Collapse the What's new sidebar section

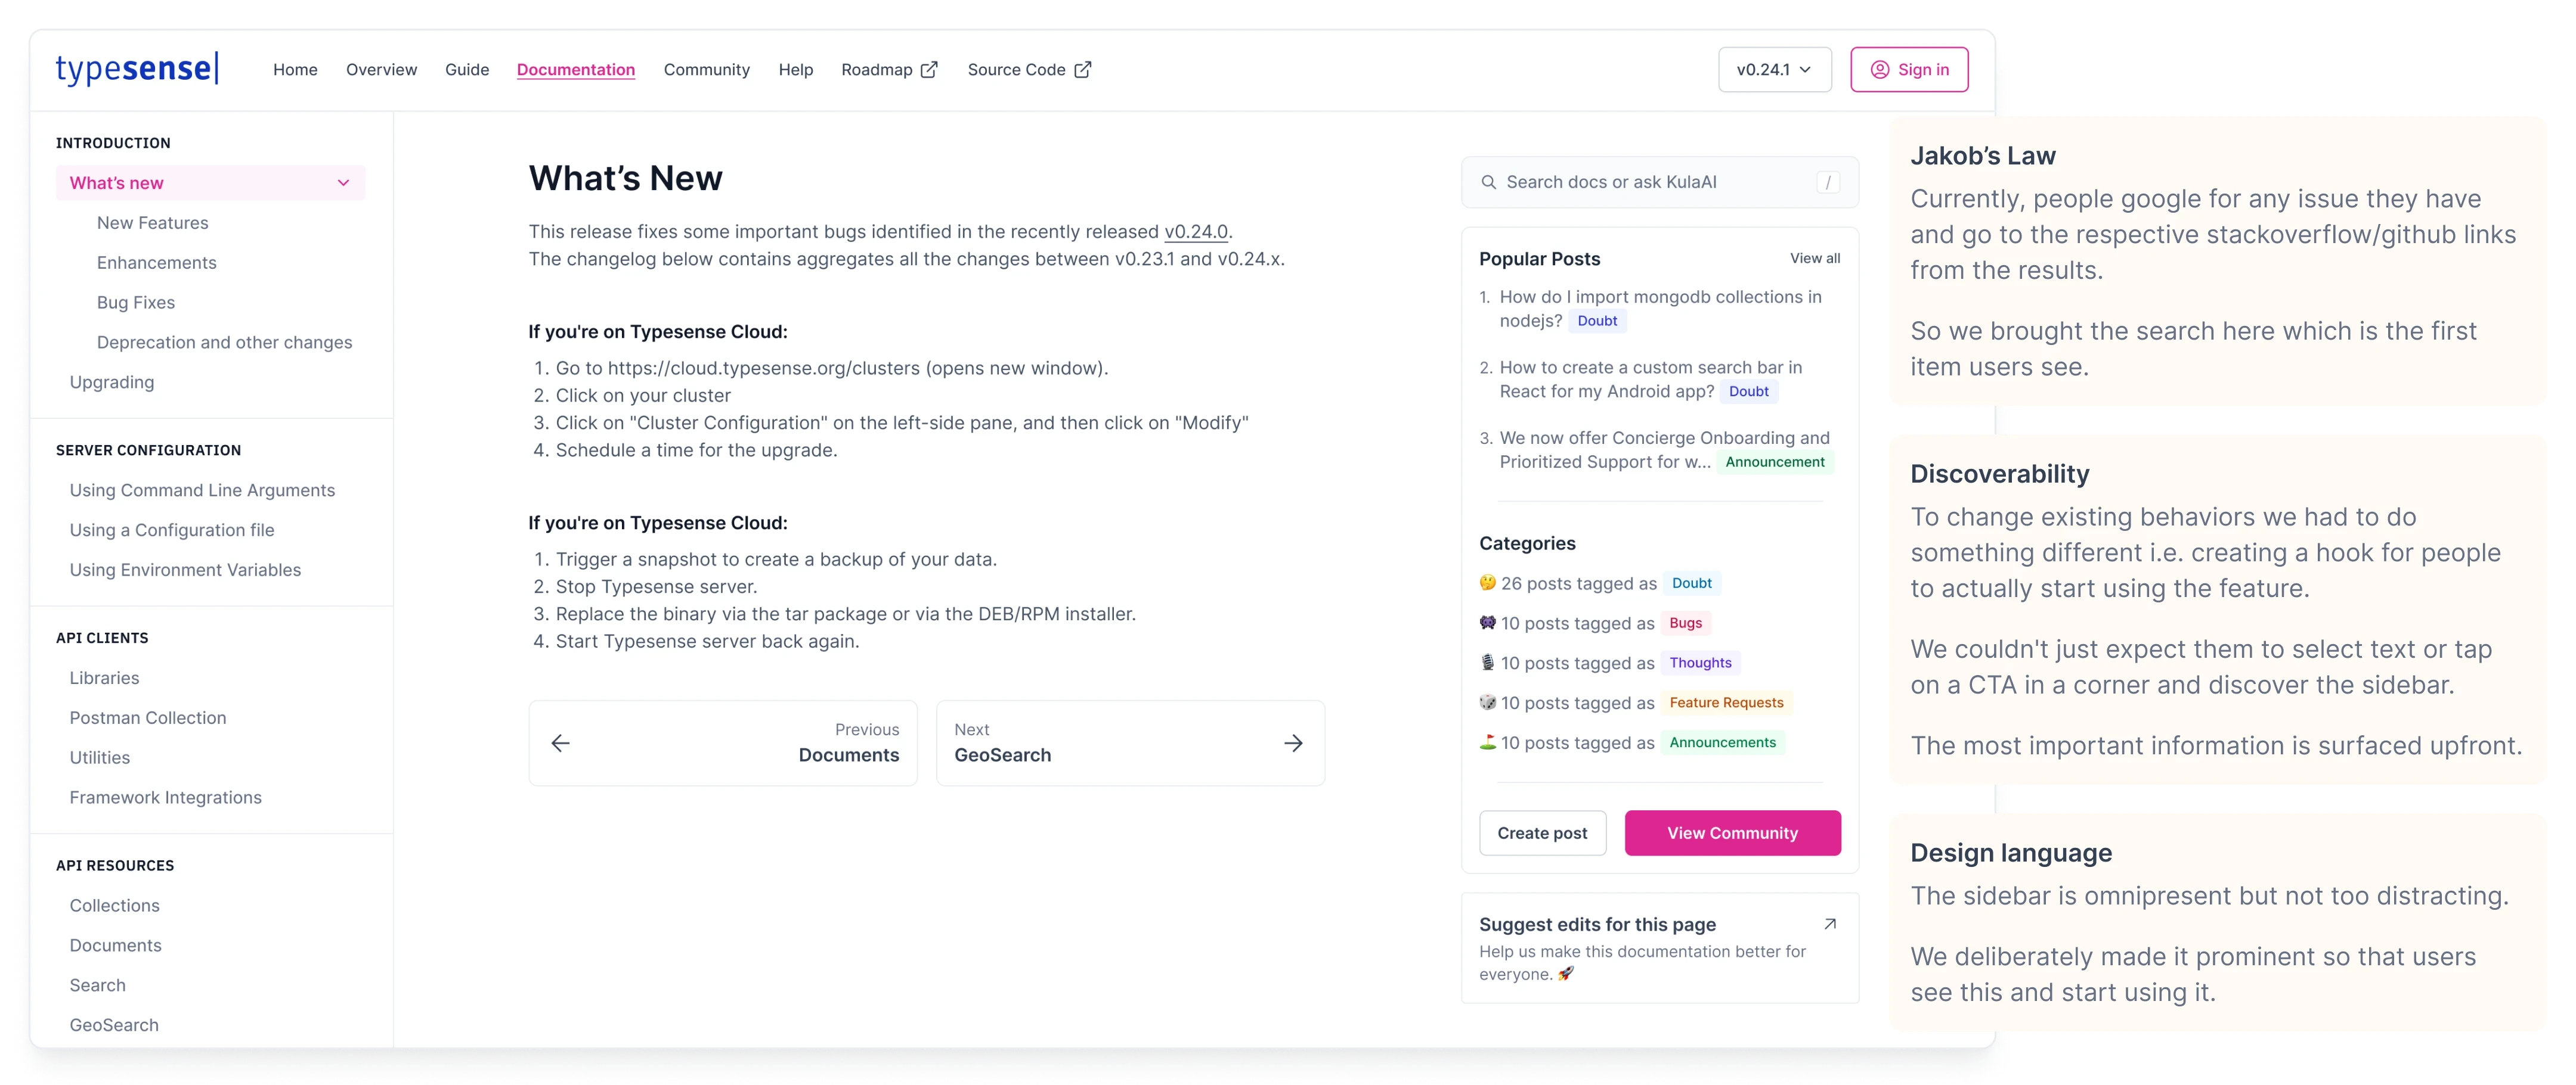pos(343,183)
